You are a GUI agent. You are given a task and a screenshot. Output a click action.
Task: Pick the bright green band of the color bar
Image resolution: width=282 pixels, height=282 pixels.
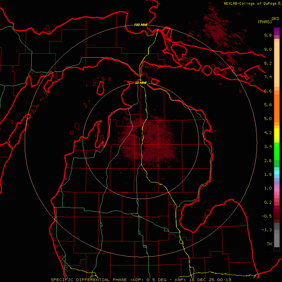(277, 151)
